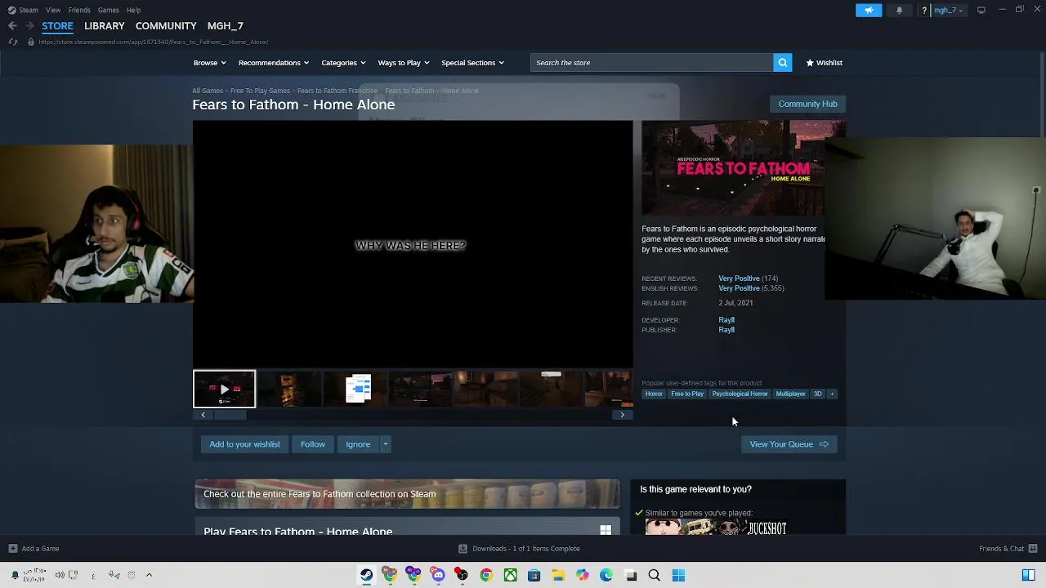Switch to the LIBRARY tab
1046x588 pixels.
105,26
